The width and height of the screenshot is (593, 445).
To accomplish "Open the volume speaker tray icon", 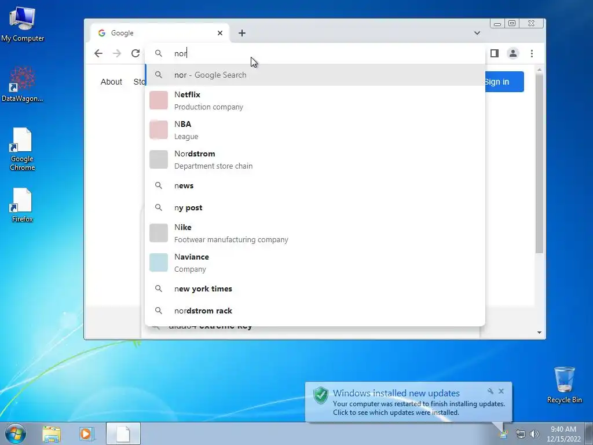I will pyautogui.click(x=535, y=434).
